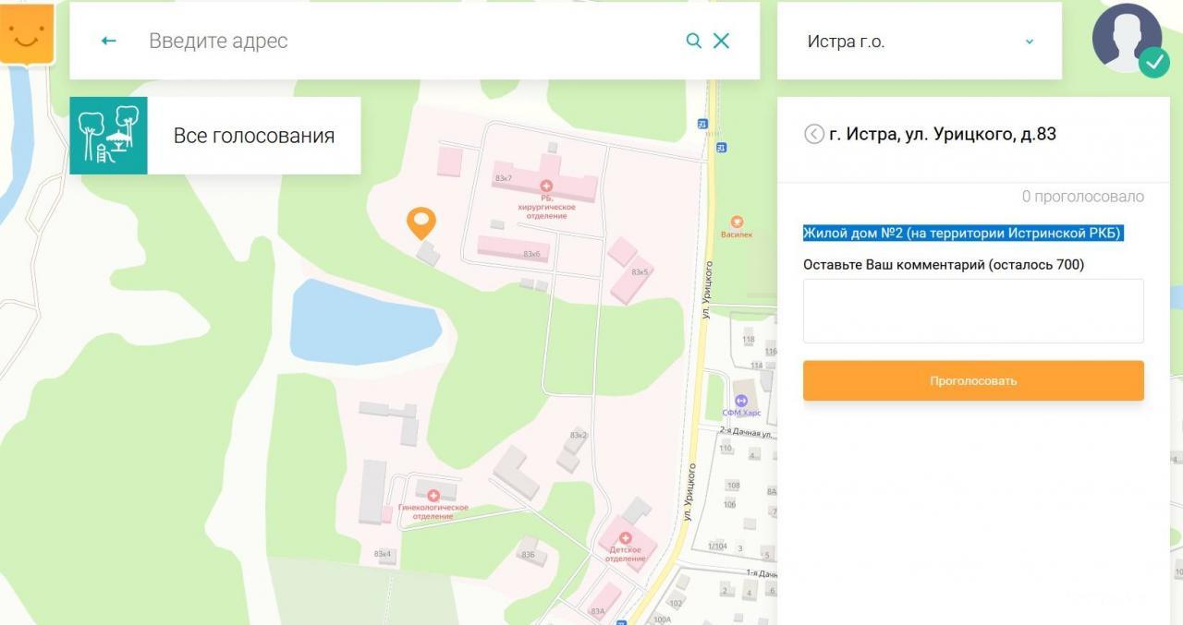This screenshot has height=625, width=1183.
Task: Click the Проголосовать vote button
Action: tap(973, 380)
